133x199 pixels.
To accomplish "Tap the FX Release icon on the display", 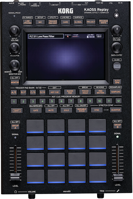I will [68, 36].
